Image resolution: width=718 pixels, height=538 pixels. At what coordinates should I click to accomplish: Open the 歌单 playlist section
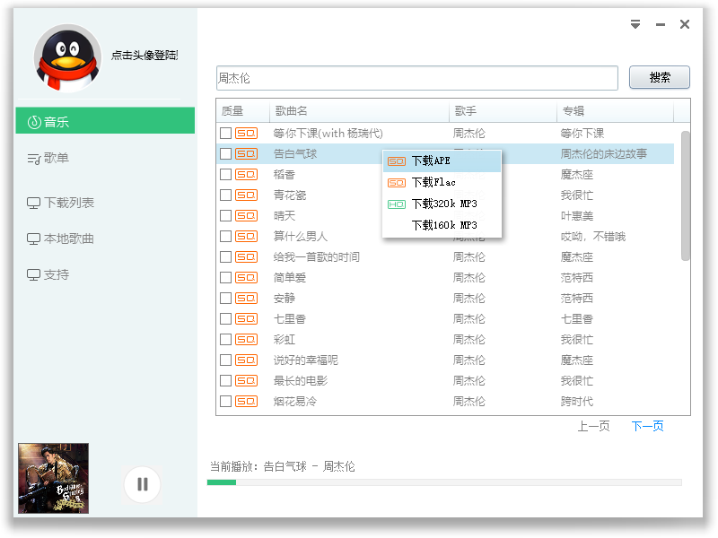coord(48,159)
